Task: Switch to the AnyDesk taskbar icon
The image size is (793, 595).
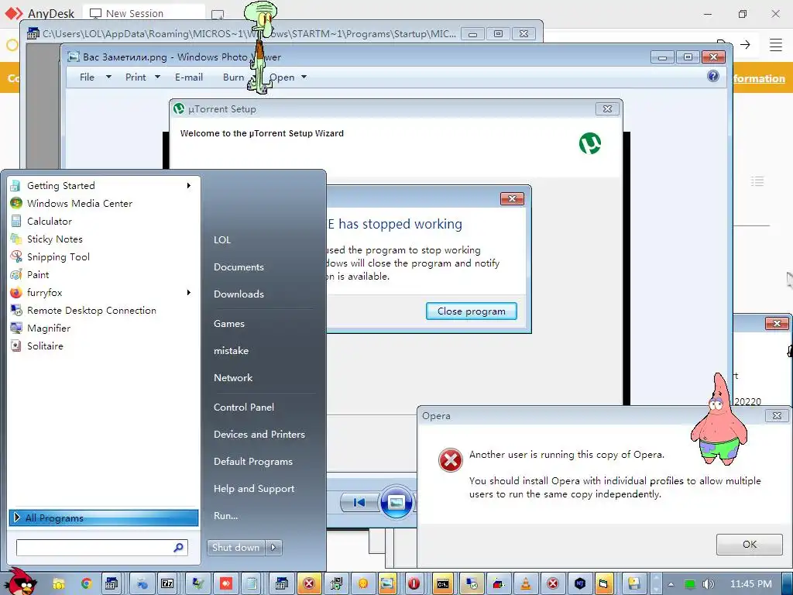Action: (225, 584)
